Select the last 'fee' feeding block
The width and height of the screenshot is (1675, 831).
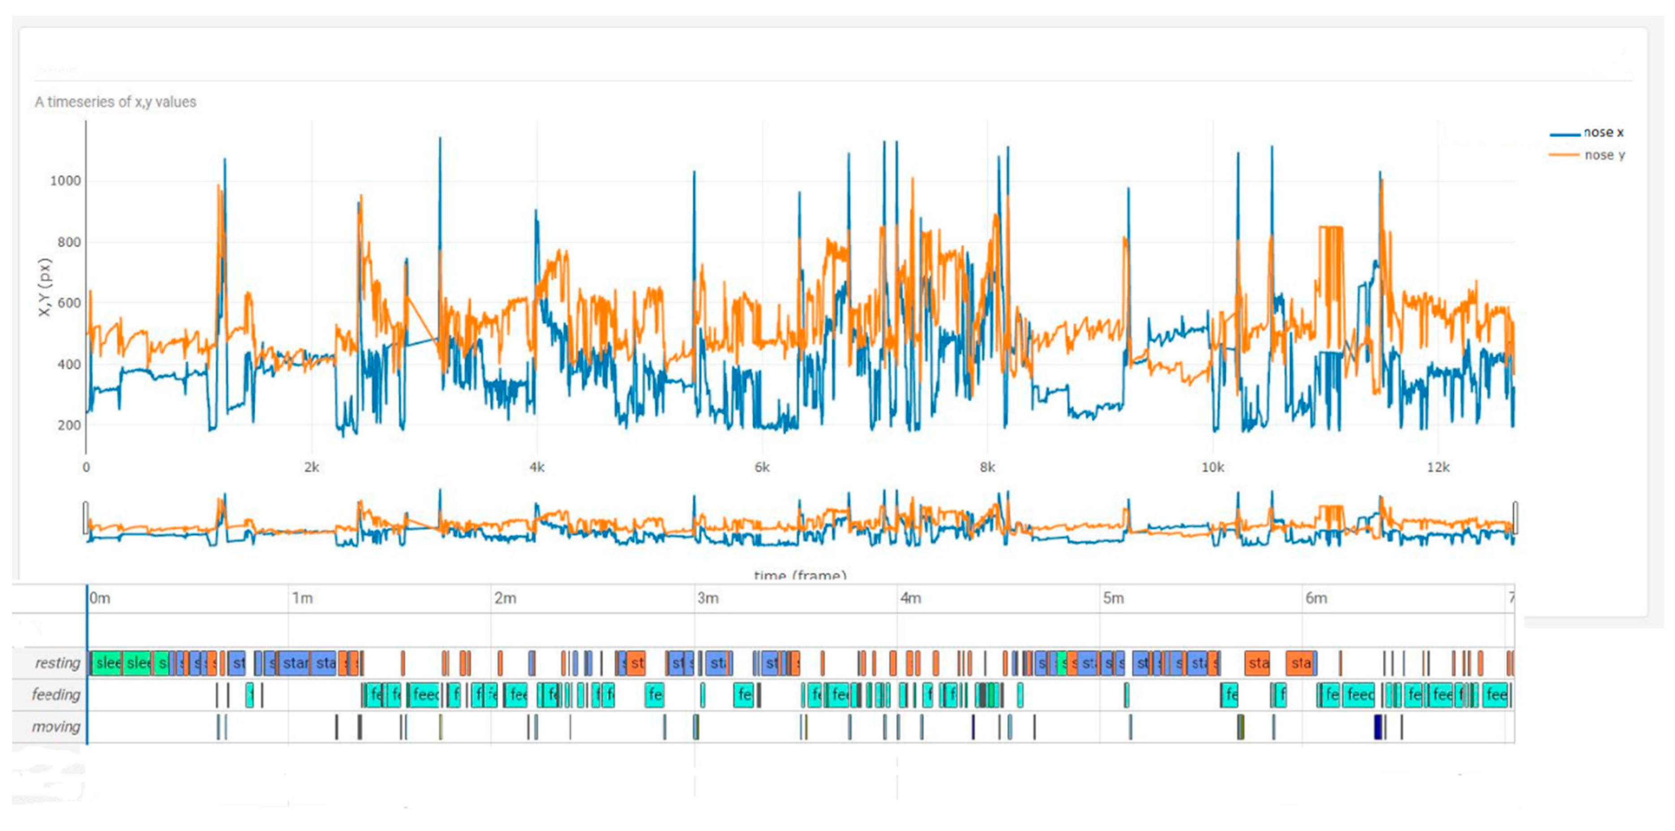(1496, 694)
